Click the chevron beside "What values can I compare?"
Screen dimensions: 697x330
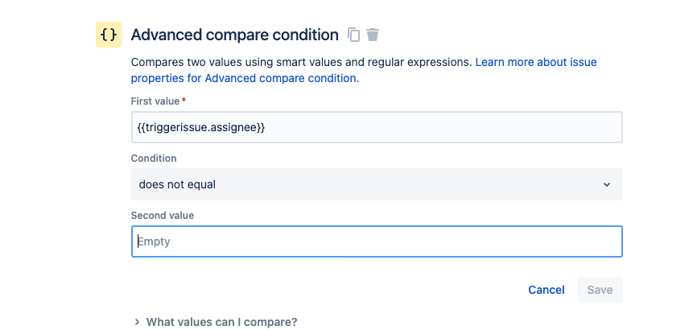click(137, 322)
